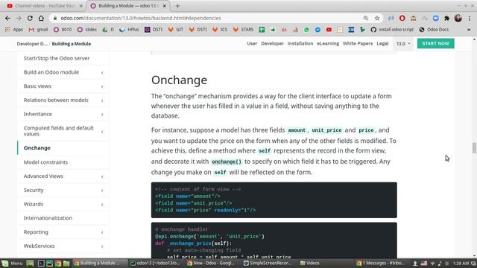477x268 pixels.
Task: Open Internationalization in the sidebar
Action: 63,218
